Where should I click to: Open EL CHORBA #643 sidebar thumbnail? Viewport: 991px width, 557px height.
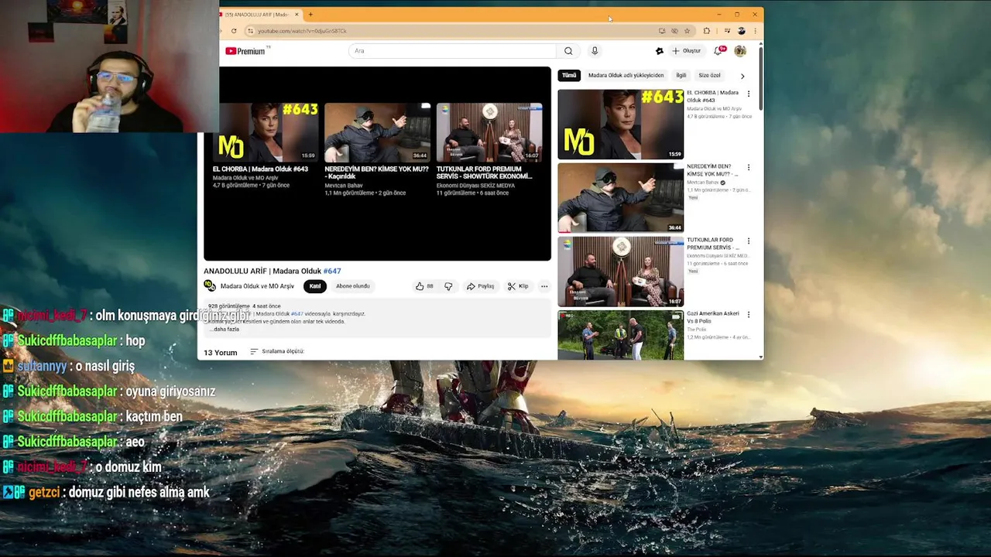coord(620,125)
